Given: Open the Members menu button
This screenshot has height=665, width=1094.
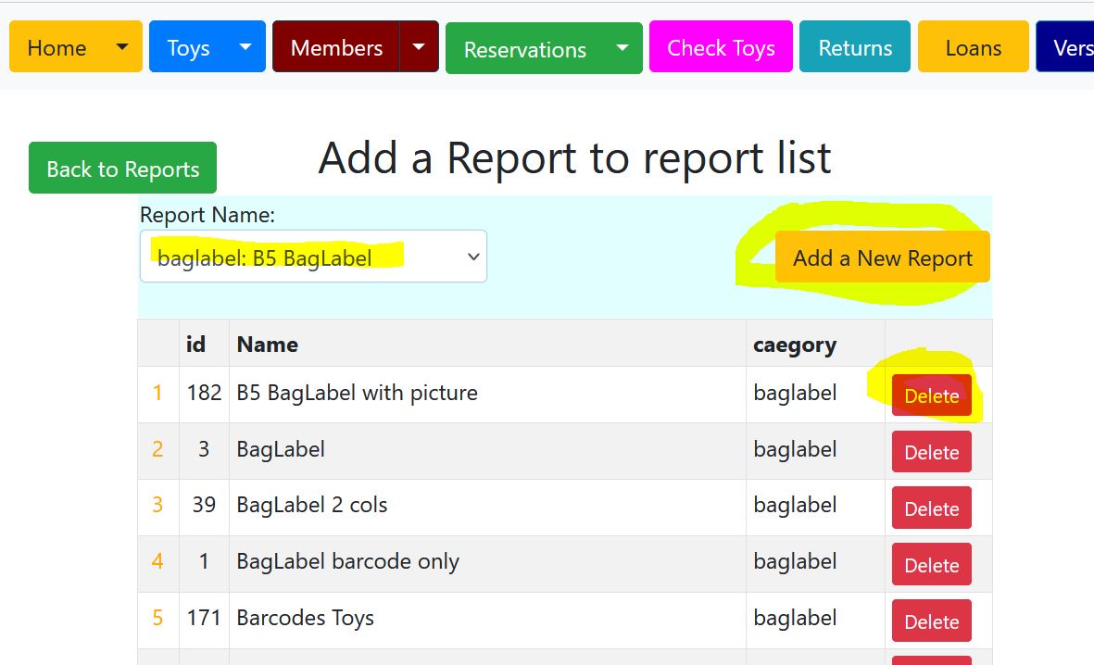Looking at the screenshot, I should 336,47.
